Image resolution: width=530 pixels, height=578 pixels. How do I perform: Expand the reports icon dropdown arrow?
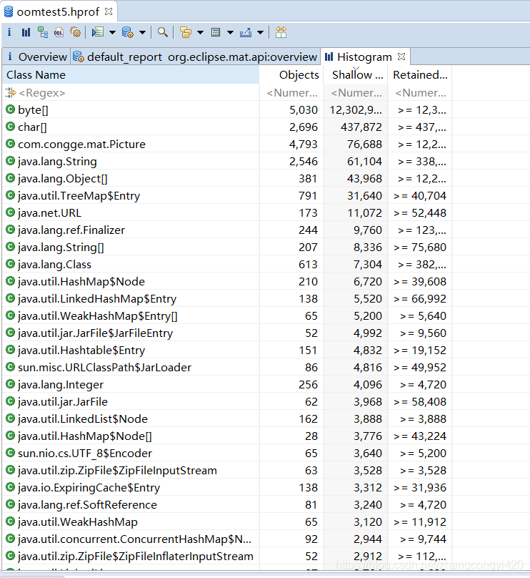[113, 32]
